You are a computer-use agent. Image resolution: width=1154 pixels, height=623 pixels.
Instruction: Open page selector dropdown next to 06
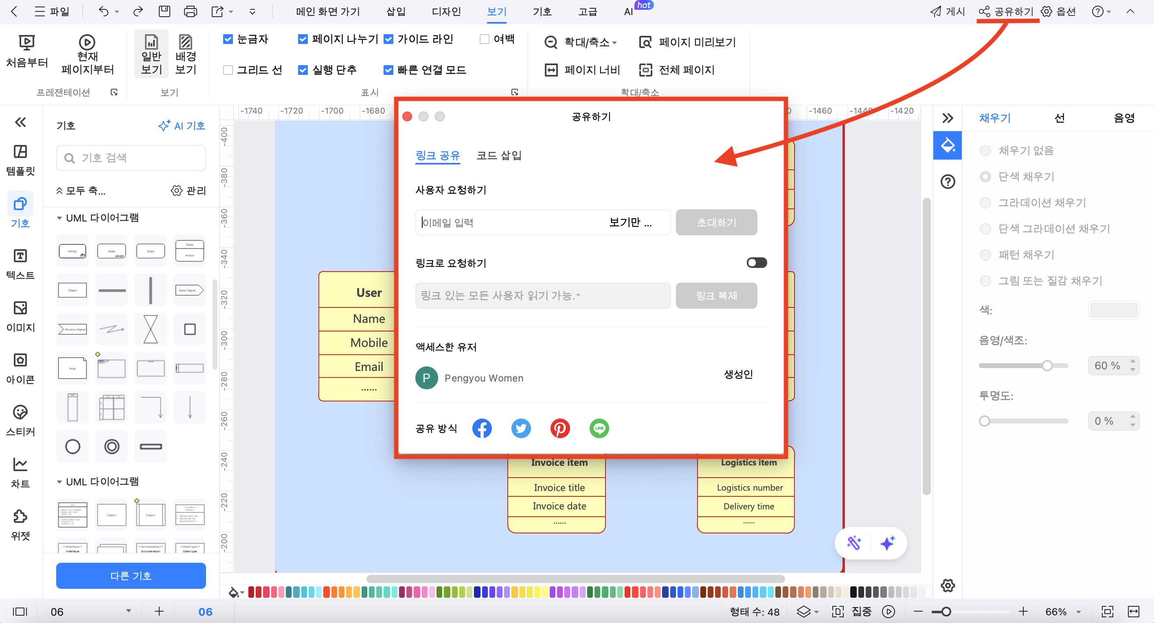(129, 611)
